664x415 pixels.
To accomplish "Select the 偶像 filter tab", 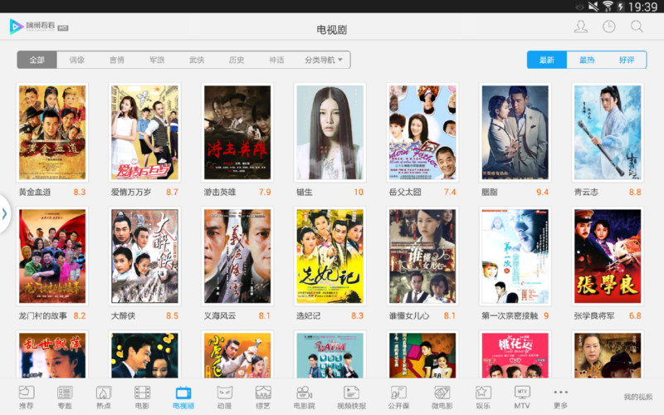I will coord(76,60).
